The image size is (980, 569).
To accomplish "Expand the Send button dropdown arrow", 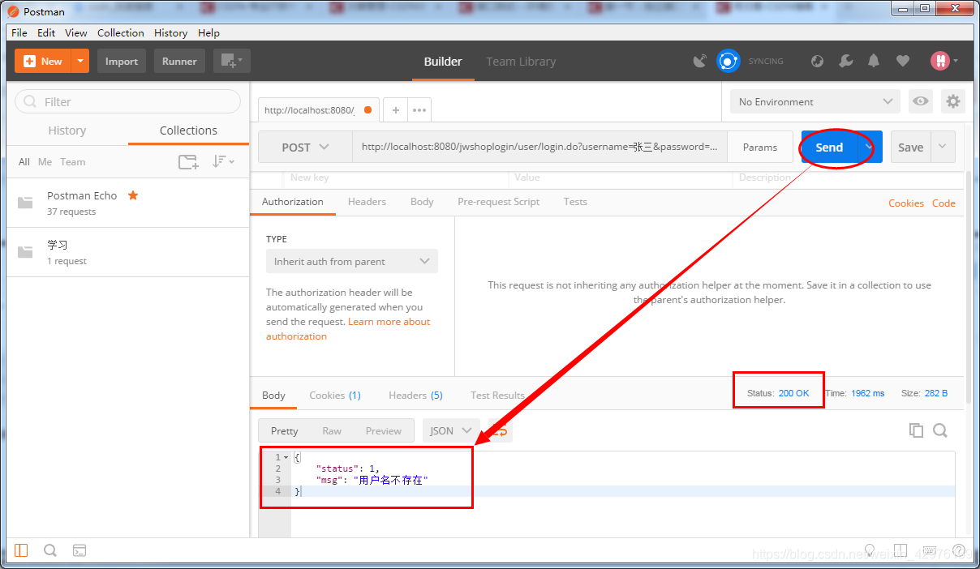I will 870,147.
